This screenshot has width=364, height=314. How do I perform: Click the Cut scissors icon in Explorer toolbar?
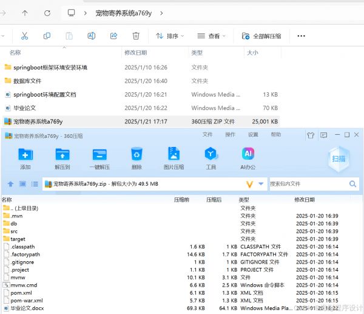[24, 36]
